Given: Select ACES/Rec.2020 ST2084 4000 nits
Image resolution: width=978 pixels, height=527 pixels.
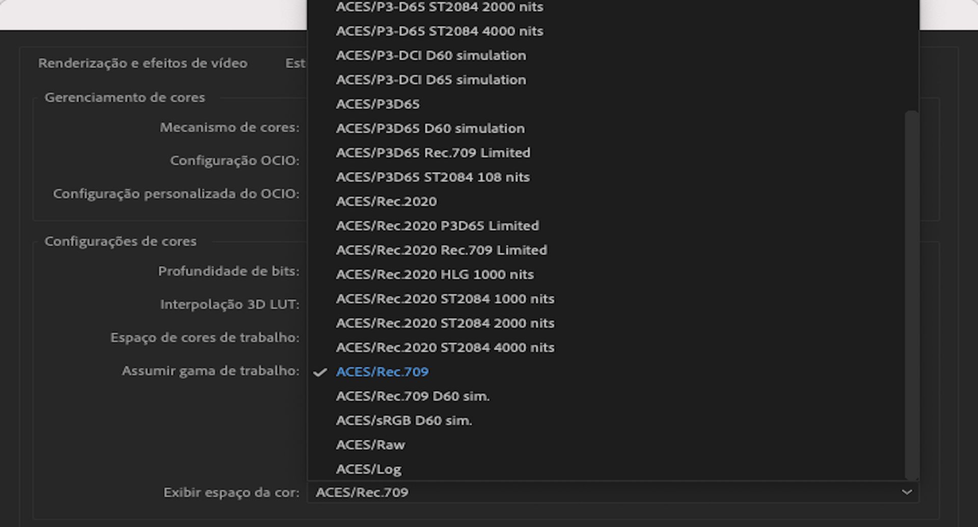Looking at the screenshot, I should point(445,348).
